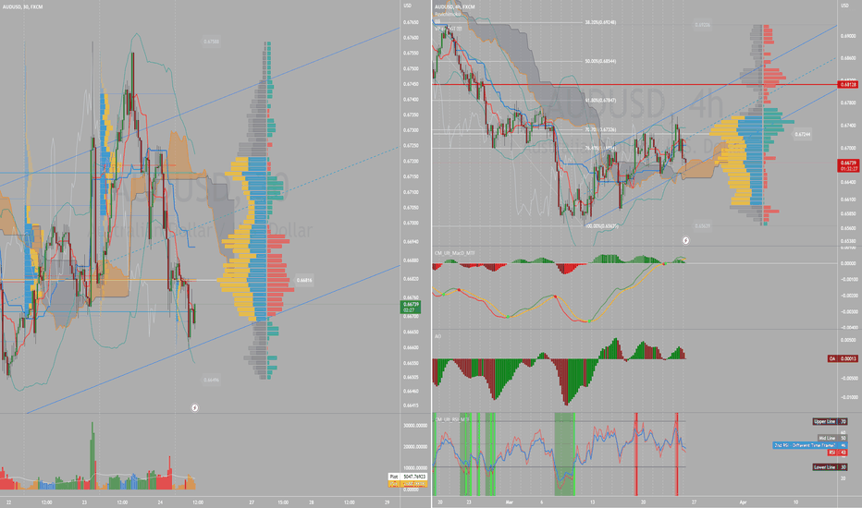
Task: Click USD currency label on 4h chart axis
Action: click(x=845, y=6)
